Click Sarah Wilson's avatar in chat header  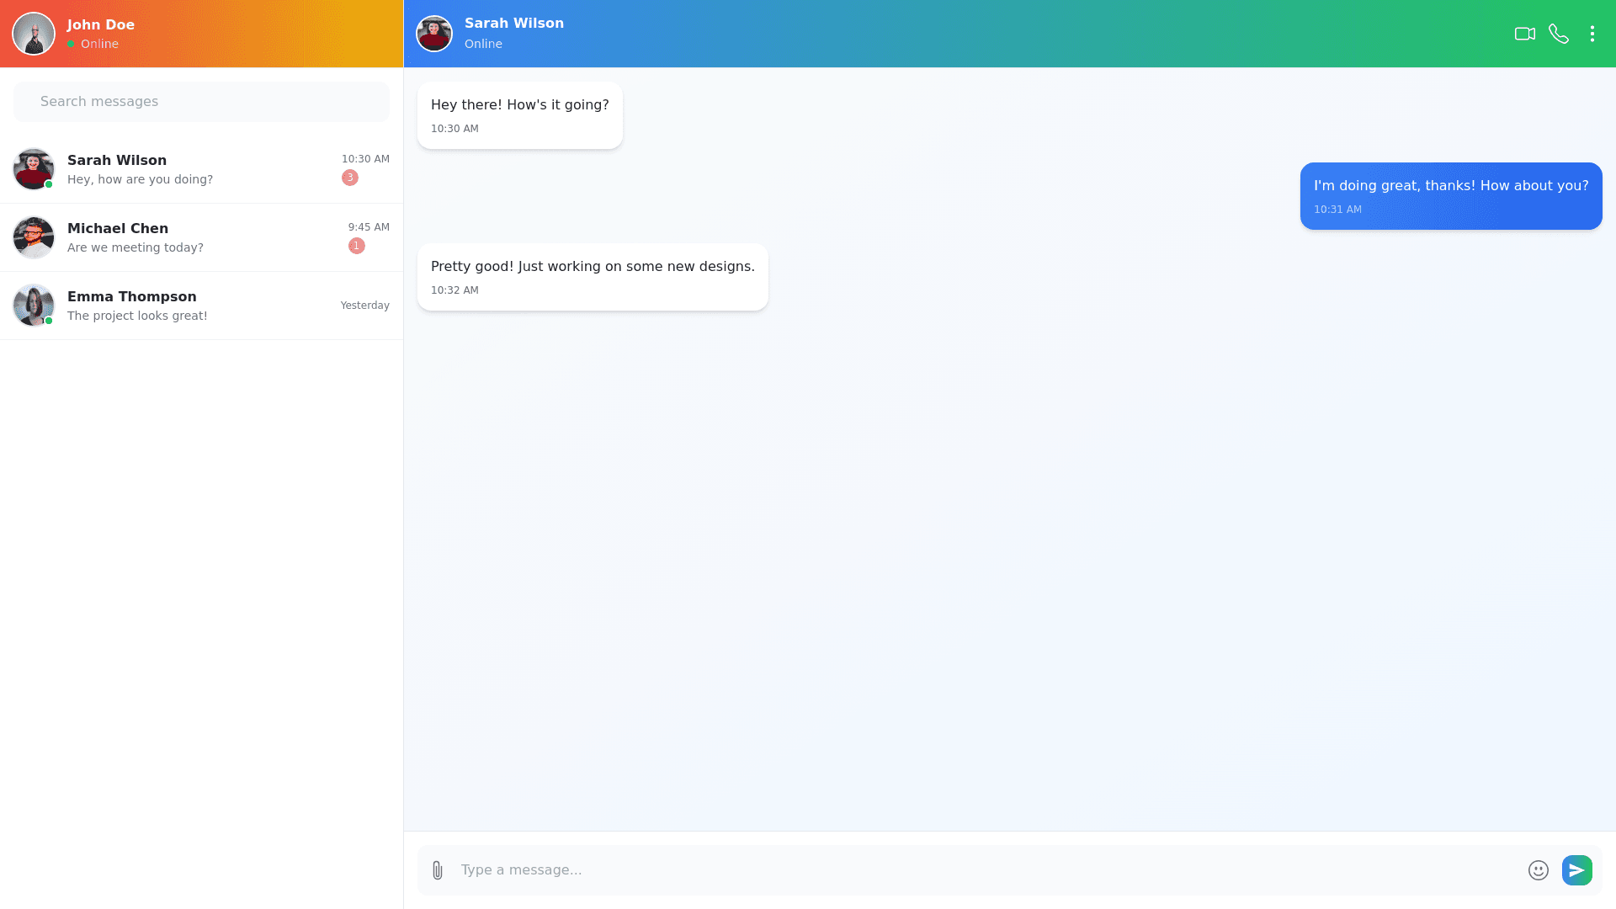point(434,34)
